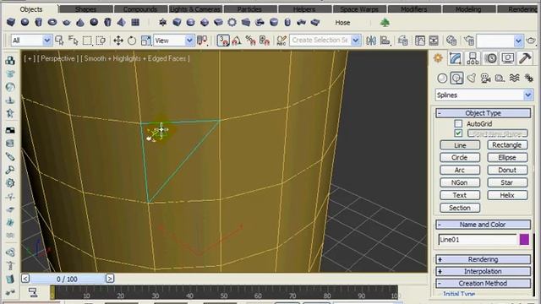The image size is (541, 304).
Task: Switch to the Shapes shelf tab
Action: pyautogui.click(x=85, y=9)
